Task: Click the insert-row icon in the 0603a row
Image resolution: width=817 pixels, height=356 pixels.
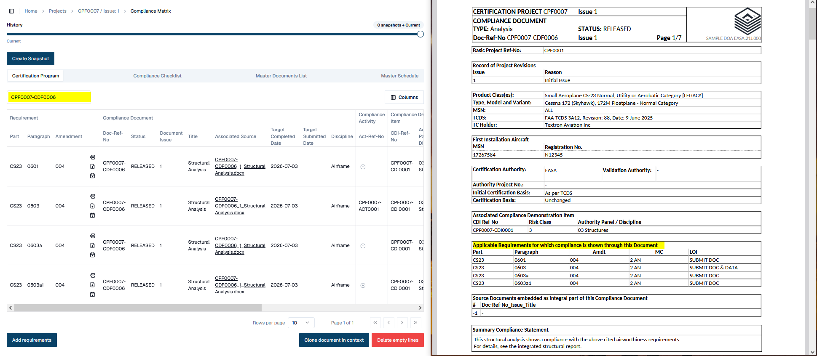Action: [x=92, y=236]
